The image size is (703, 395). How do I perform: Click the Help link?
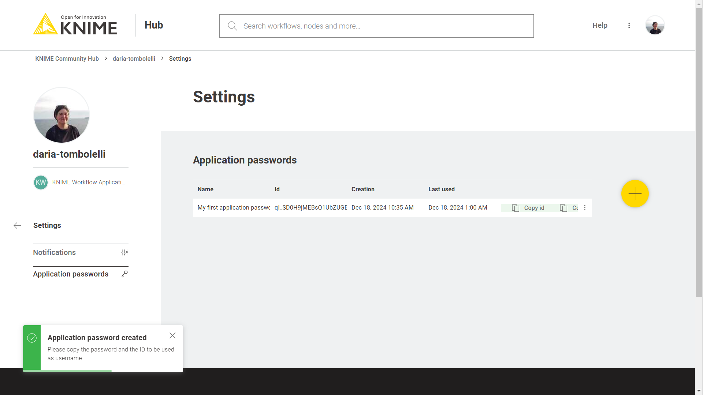pos(600,25)
